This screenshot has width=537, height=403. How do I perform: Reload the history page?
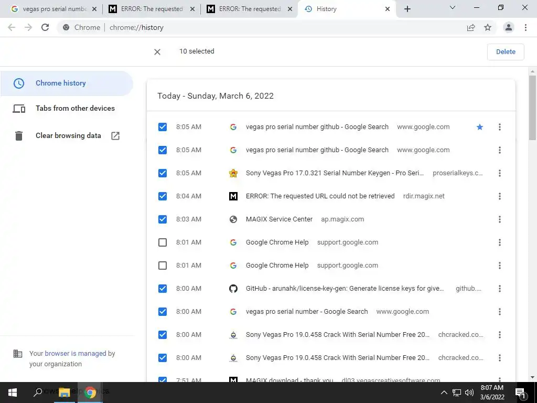tap(45, 27)
